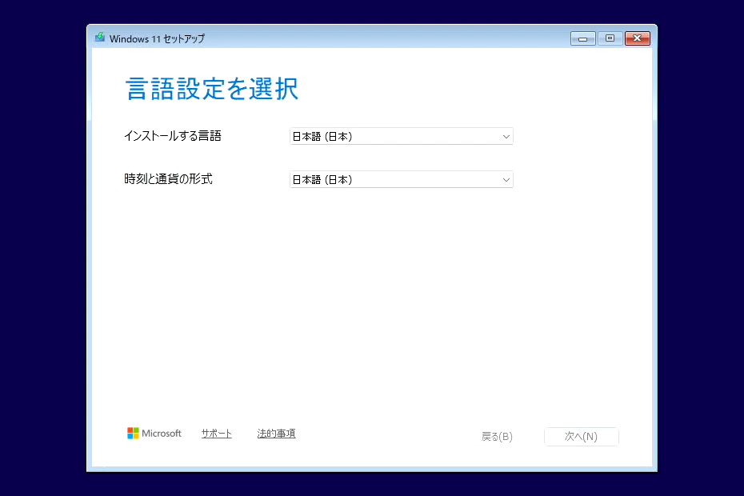
Task: Click the Microsoft wordmark next to the logo
Action: pos(161,433)
